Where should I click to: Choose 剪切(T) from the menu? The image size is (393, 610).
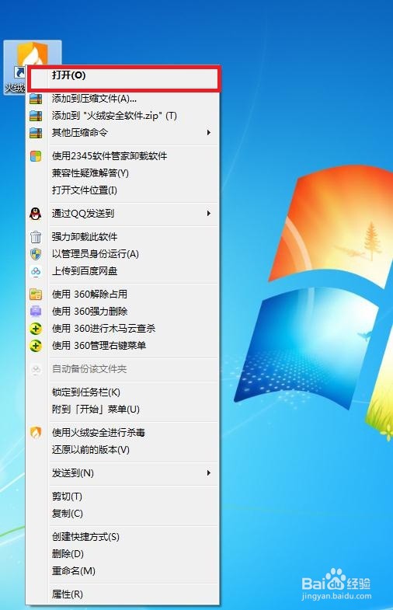point(123,497)
